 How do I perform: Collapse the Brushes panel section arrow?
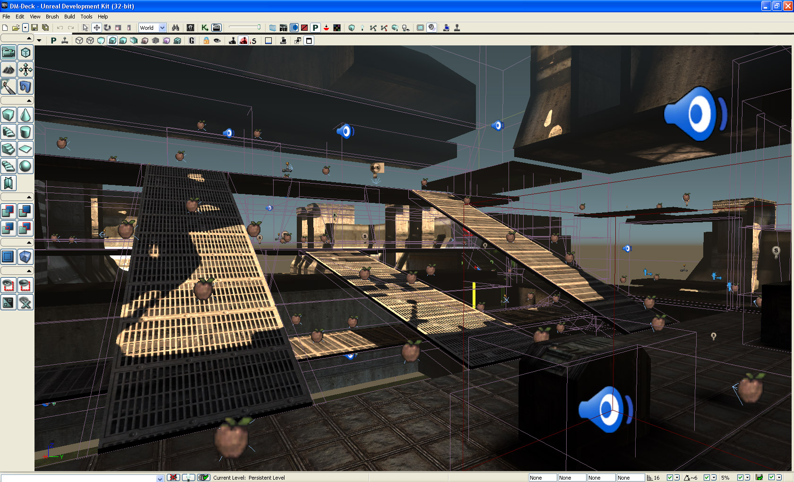[29, 100]
